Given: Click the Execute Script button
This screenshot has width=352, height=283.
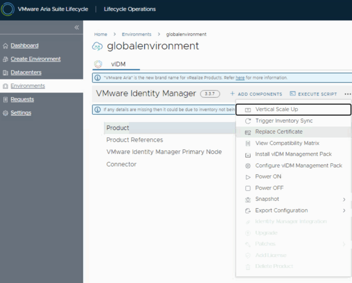Looking at the screenshot, I should 313,94.
